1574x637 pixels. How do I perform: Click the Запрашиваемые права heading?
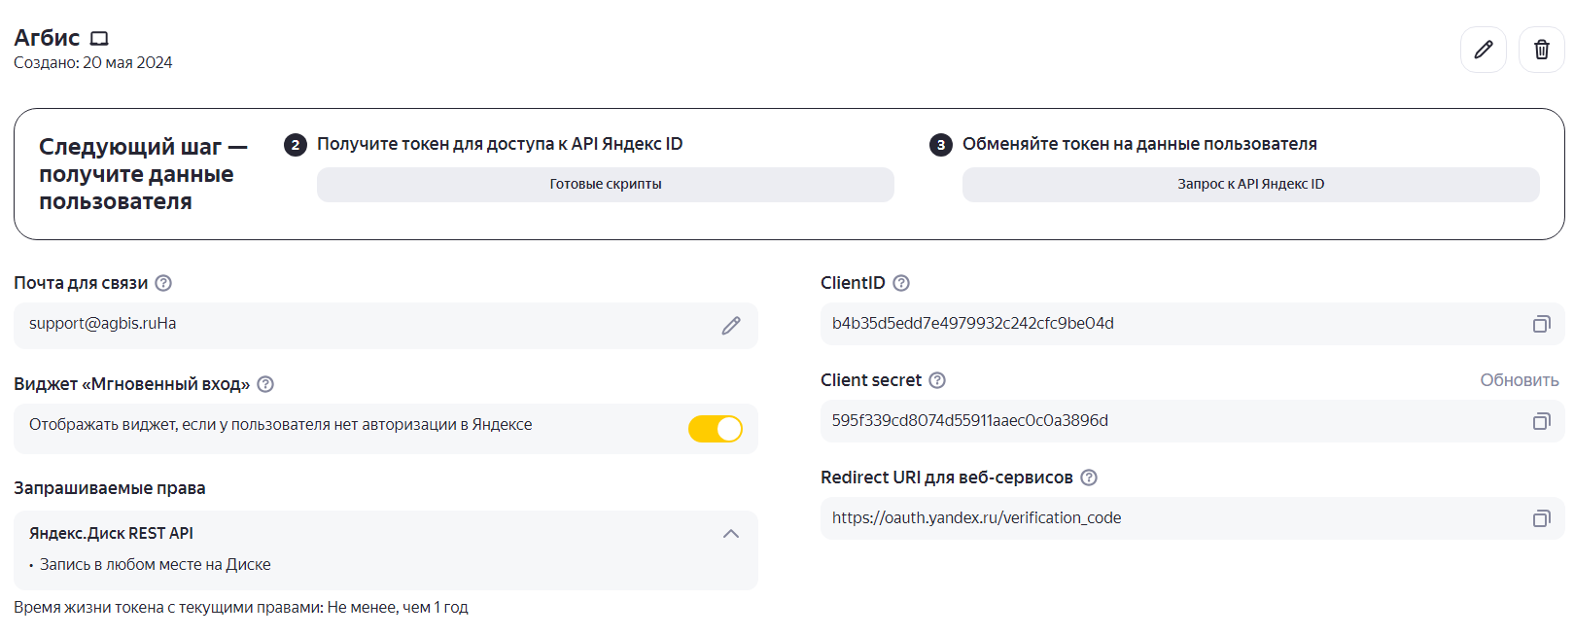click(x=110, y=488)
